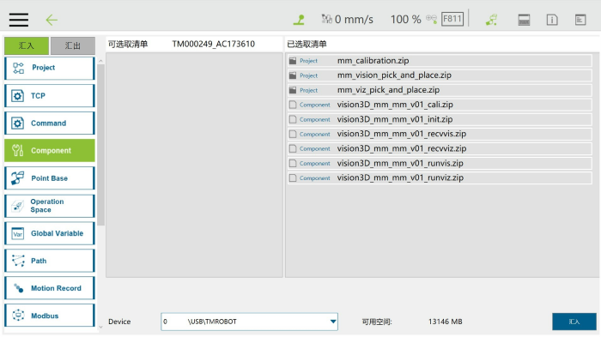Open the hamburger main menu
Screen dimensions: 601x337
point(19,20)
